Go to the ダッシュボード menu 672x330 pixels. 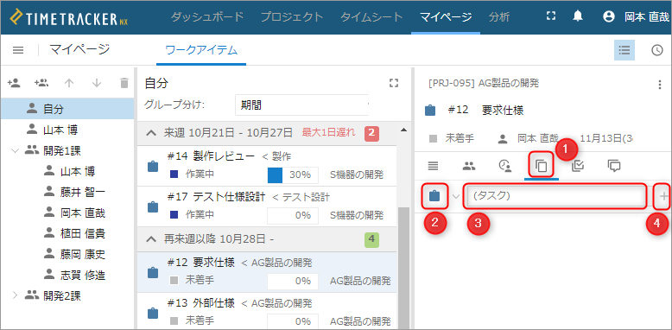[207, 17]
